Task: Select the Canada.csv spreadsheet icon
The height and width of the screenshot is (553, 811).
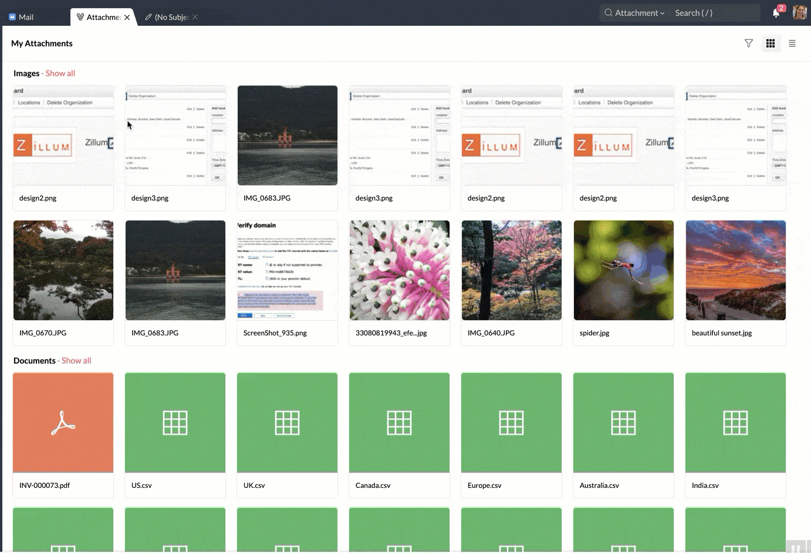Action: [399, 423]
